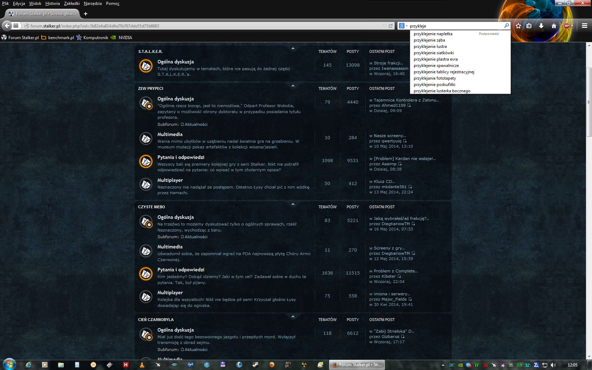Viewport: 592px width, 370px height.
Task: Open the Pomoc menu
Action: [113, 4]
